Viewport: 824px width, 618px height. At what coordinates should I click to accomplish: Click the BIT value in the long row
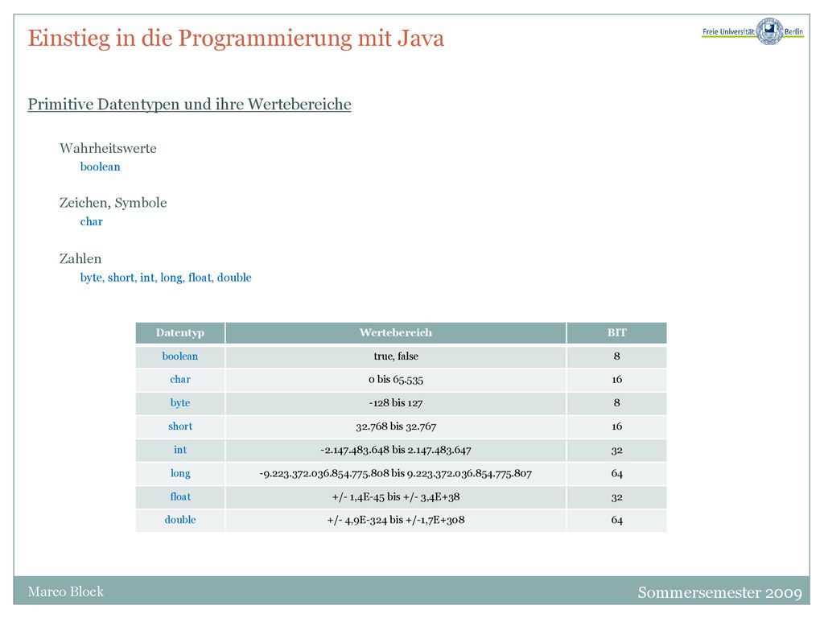click(617, 473)
